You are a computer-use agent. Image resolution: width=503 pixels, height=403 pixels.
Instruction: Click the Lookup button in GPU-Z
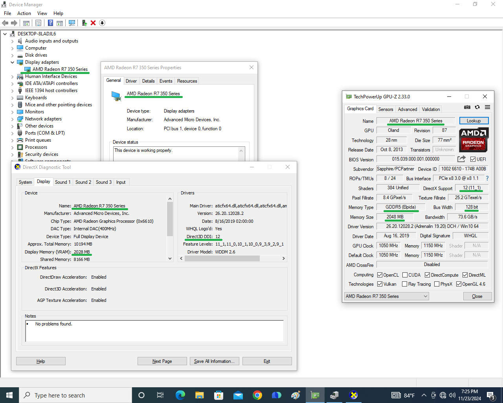point(474,121)
